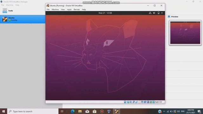Image resolution: width=203 pixels, height=114 pixels.
Task: Click the system tray network icon
Action: [x=168, y=111]
